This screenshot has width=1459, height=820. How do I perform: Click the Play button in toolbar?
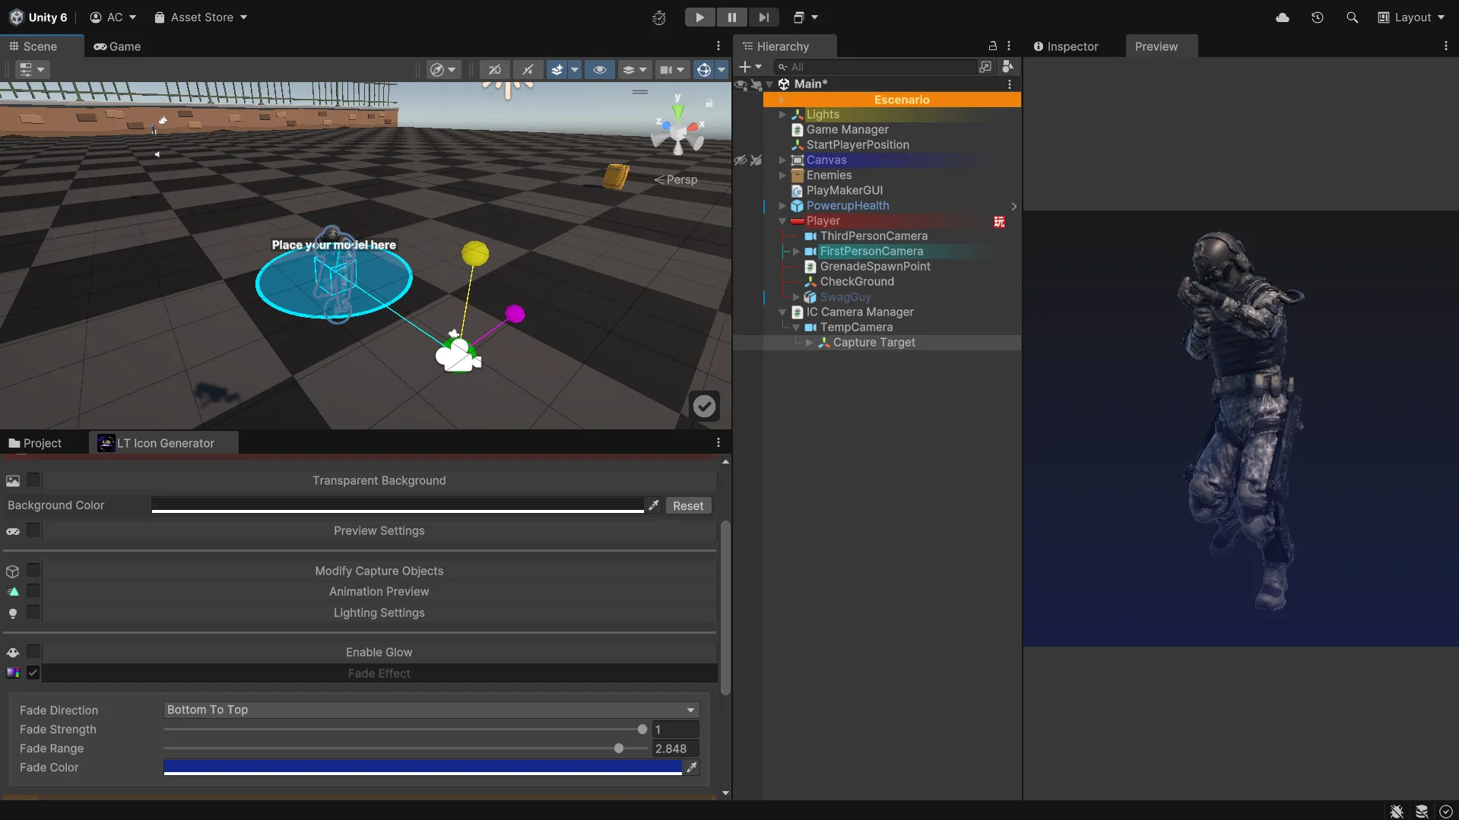point(699,17)
